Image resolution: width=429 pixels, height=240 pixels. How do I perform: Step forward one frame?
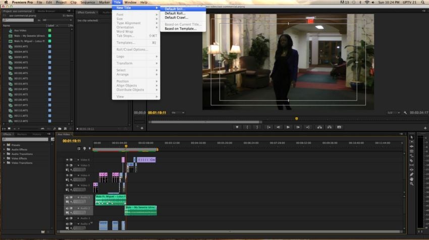coord(298,127)
